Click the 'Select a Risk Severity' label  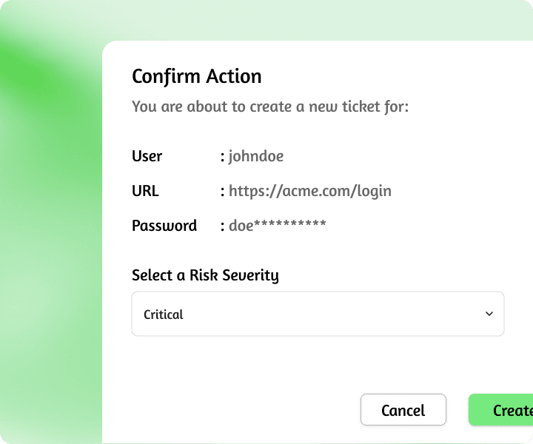tap(205, 275)
